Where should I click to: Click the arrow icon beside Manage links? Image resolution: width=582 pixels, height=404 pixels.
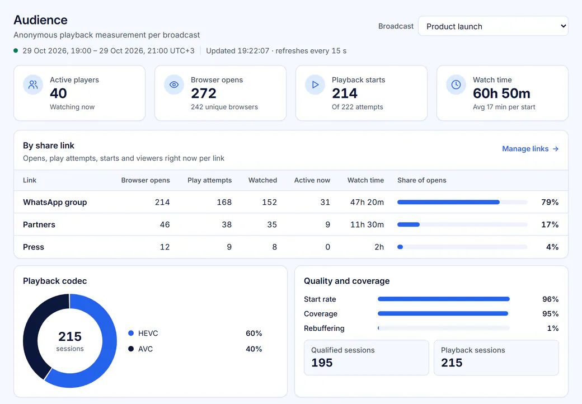[556, 149]
